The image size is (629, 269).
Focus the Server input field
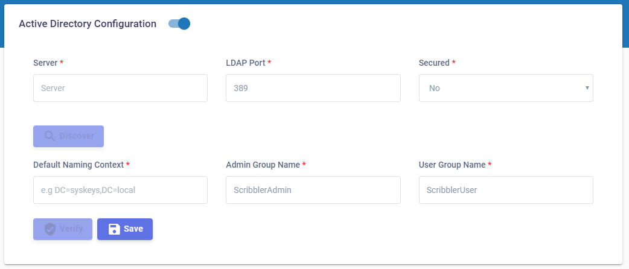tap(120, 88)
